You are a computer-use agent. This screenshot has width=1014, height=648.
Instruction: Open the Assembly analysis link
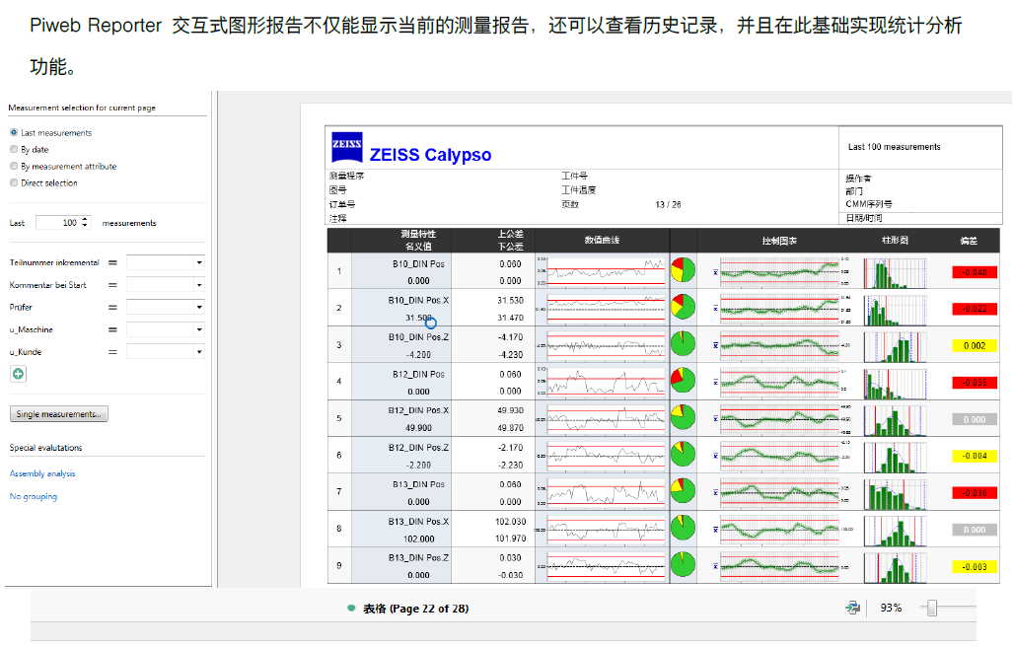click(x=42, y=473)
